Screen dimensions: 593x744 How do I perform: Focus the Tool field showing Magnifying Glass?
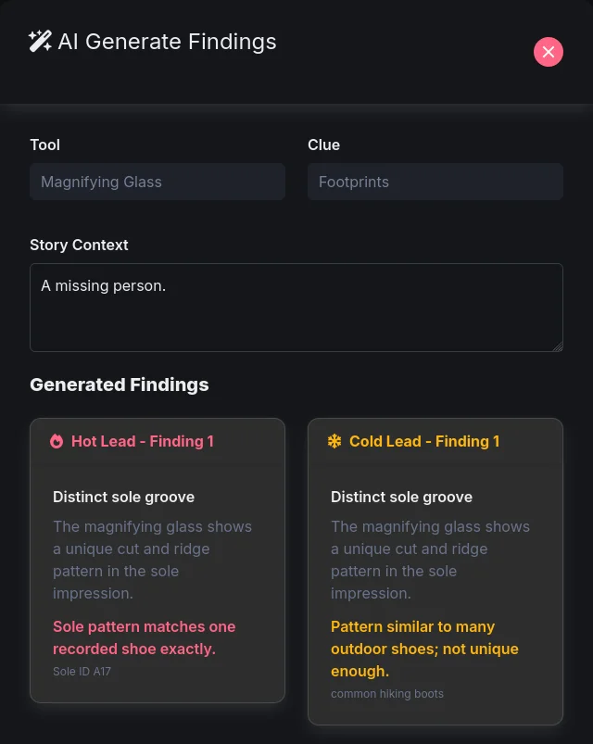[158, 182]
